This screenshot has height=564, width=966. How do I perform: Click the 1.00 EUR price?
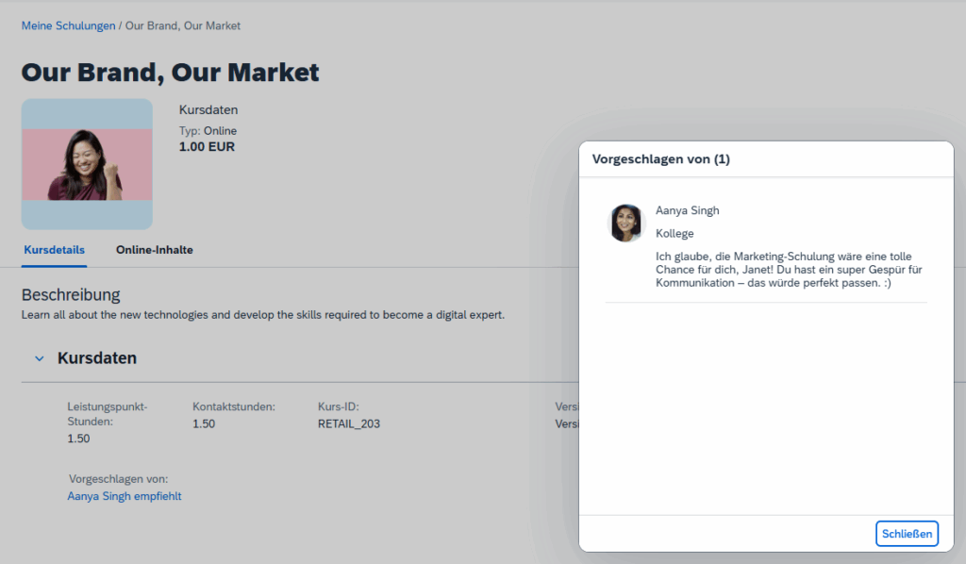[207, 147]
